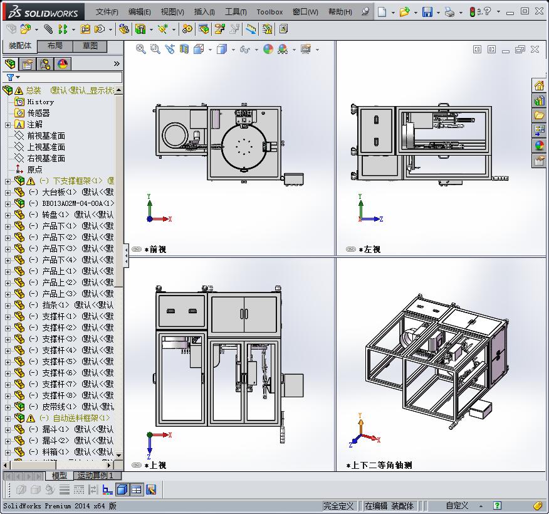
Task: Click the Show Hidden Components icon
Action: coord(123,29)
